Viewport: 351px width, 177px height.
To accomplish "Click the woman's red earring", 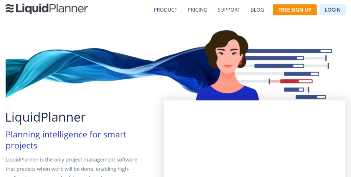I will (x=240, y=63).
